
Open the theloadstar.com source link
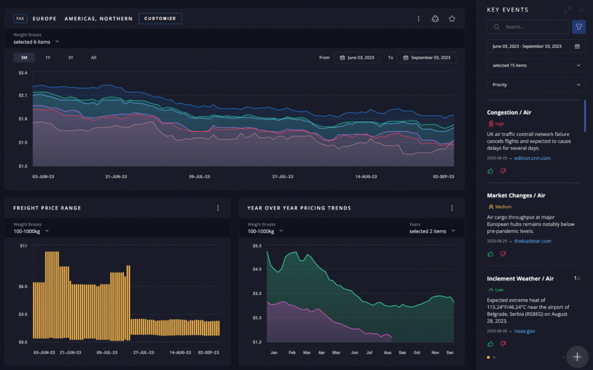click(x=532, y=241)
